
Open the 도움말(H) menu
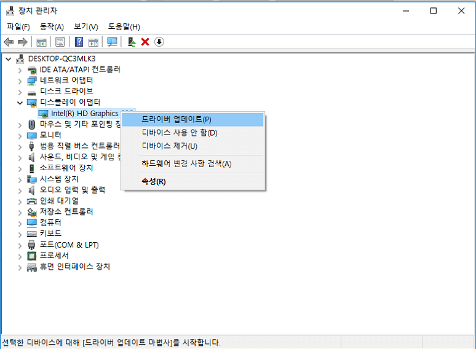[x=124, y=26]
